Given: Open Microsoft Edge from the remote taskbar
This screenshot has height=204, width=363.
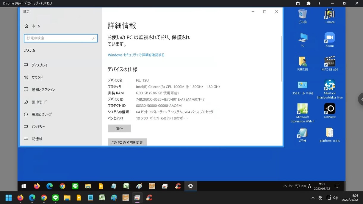Looking at the screenshot, I should coord(49,186).
